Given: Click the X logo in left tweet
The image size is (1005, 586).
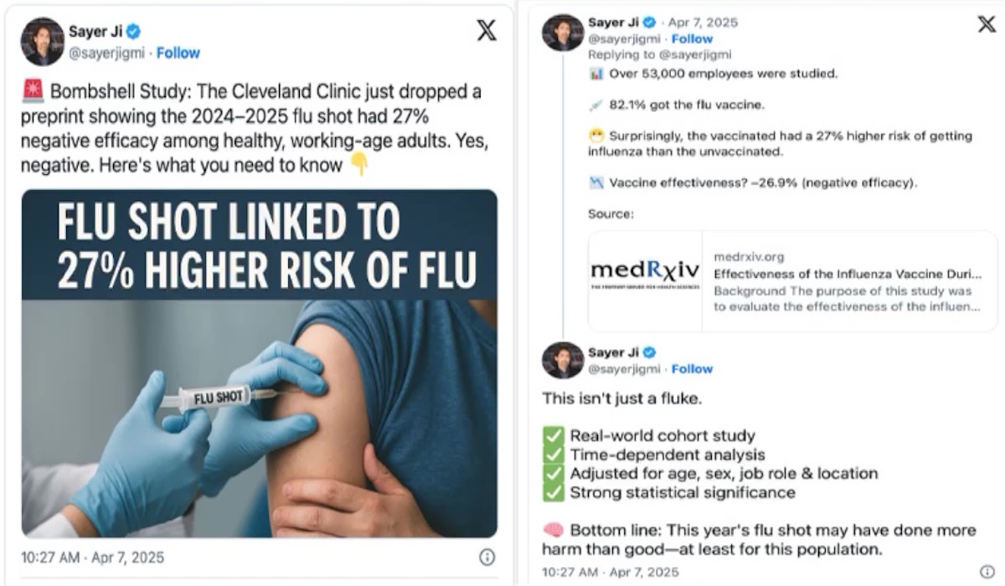Looking at the screenshot, I should point(486,31).
